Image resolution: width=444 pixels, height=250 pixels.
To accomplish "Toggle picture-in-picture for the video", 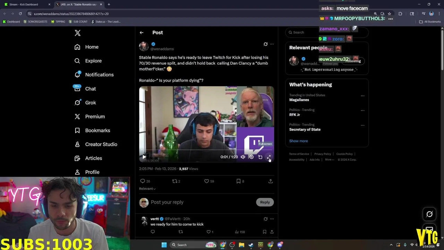I will pyautogui.click(x=260, y=157).
